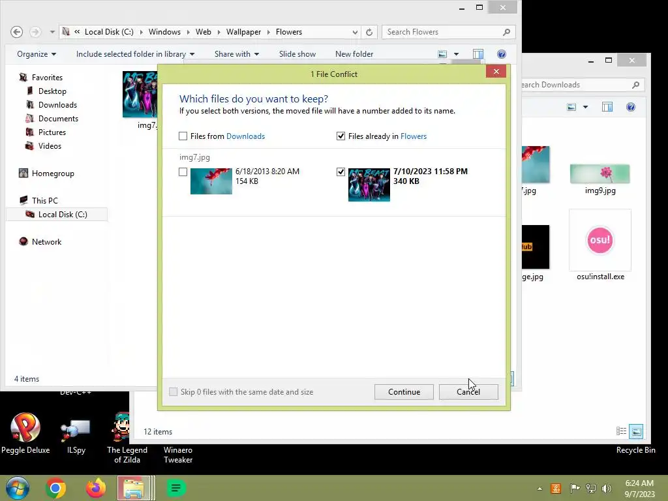Select img9.jpg in Downloads window

click(600, 179)
